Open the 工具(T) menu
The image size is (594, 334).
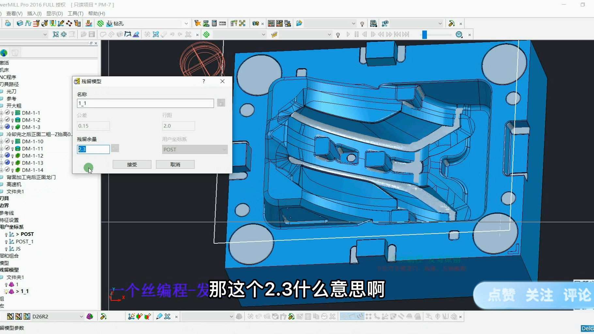pos(75,13)
